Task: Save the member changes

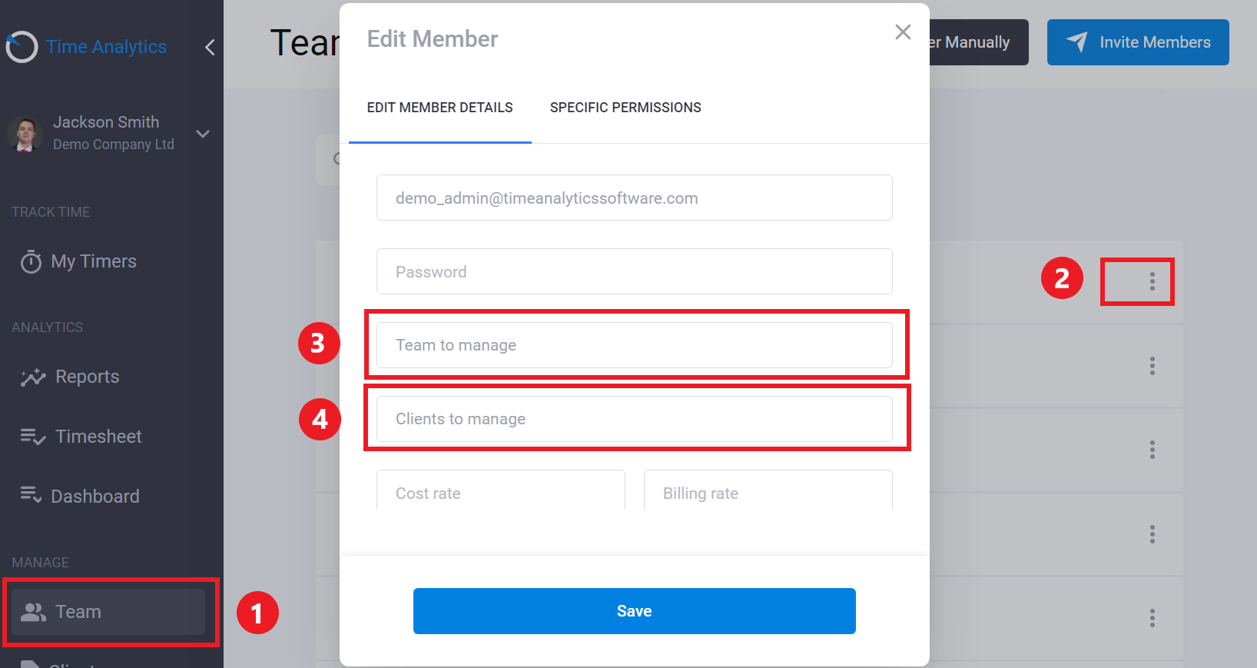Action: [x=635, y=611]
